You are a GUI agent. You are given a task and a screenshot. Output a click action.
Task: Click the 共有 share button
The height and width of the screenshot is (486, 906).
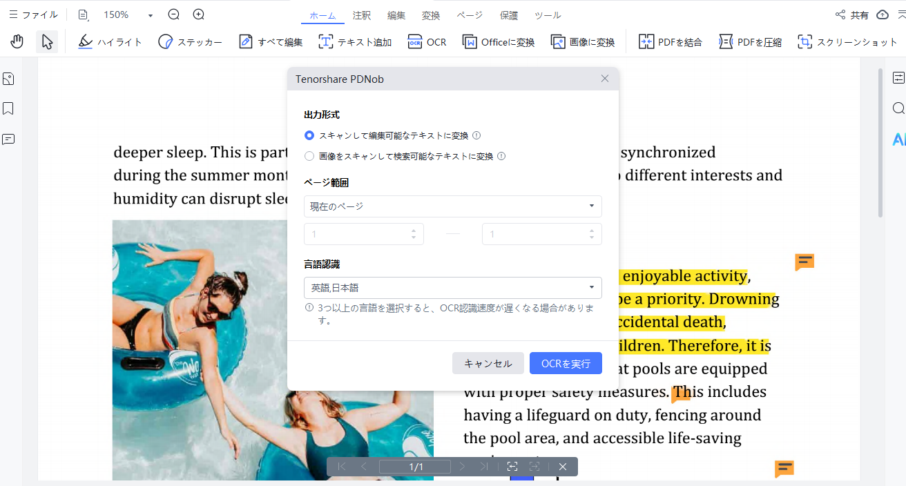[x=851, y=15]
